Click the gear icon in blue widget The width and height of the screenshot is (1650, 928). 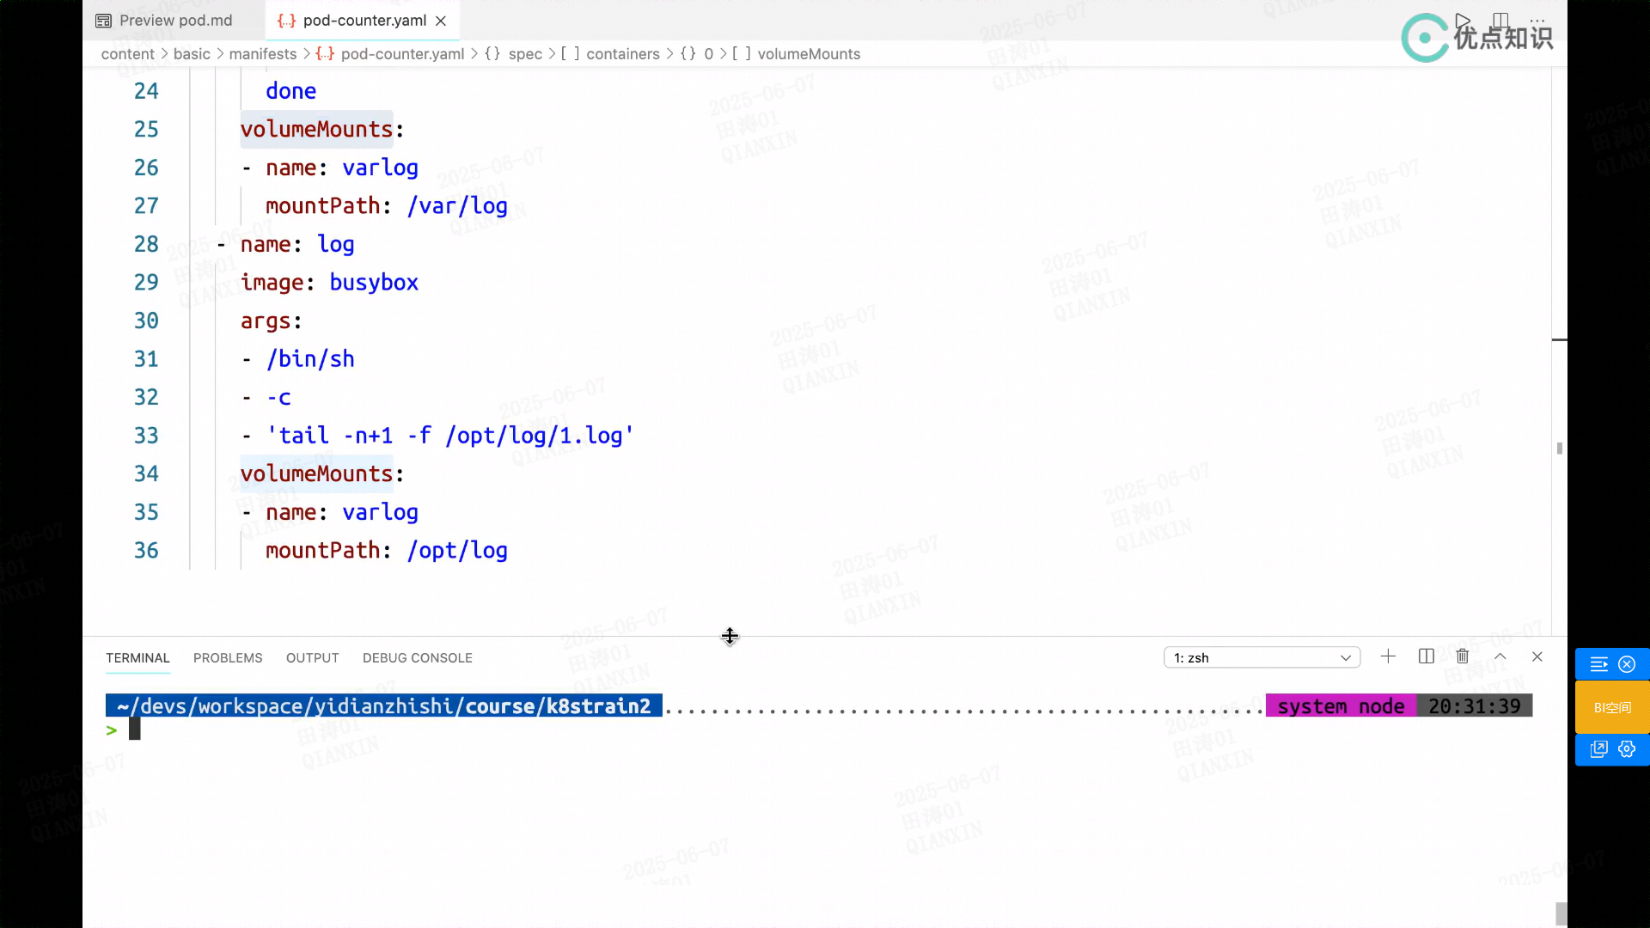point(1627,749)
